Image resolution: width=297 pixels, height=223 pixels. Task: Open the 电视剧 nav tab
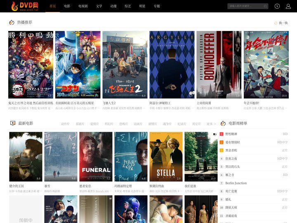pyautogui.click(x=83, y=6)
